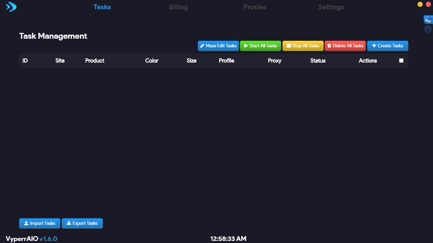Image resolution: width=433 pixels, height=243 pixels.
Task: Click the Status column header
Action: [318, 61]
